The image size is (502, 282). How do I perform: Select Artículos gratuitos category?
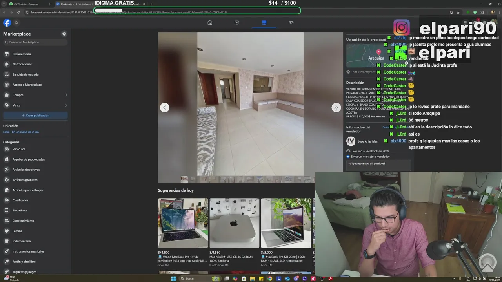click(35, 180)
